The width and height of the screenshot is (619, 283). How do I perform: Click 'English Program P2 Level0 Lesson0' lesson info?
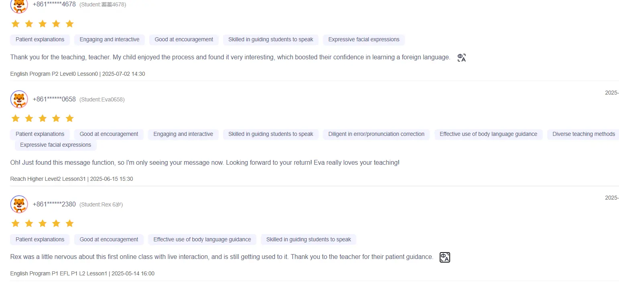[x=54, y=74]
